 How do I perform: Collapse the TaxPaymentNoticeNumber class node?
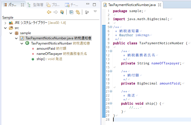pos(22,43)
